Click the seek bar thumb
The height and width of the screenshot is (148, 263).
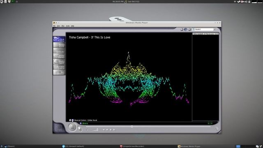tap(132, 127)
